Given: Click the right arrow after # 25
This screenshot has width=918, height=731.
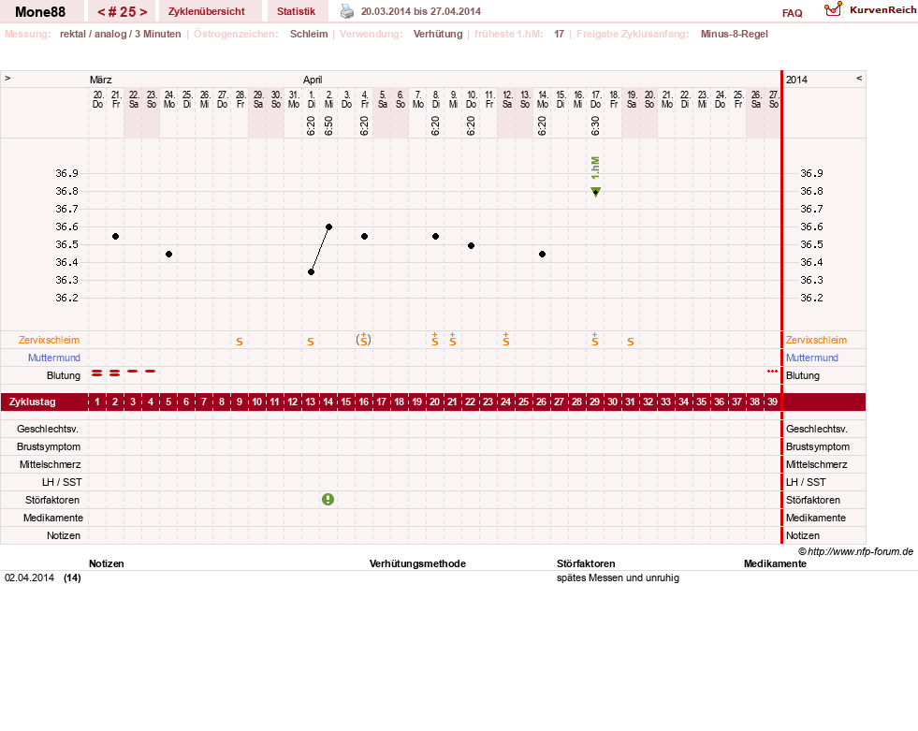Looking at the screenshot, I should (143, 12).
